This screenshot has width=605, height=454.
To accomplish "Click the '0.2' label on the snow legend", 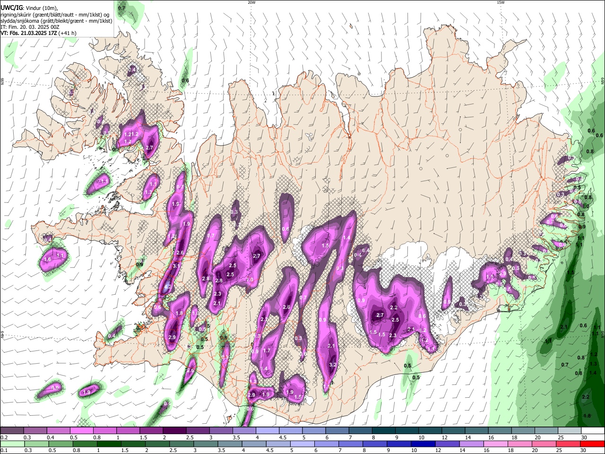I will tap(4, 437).
